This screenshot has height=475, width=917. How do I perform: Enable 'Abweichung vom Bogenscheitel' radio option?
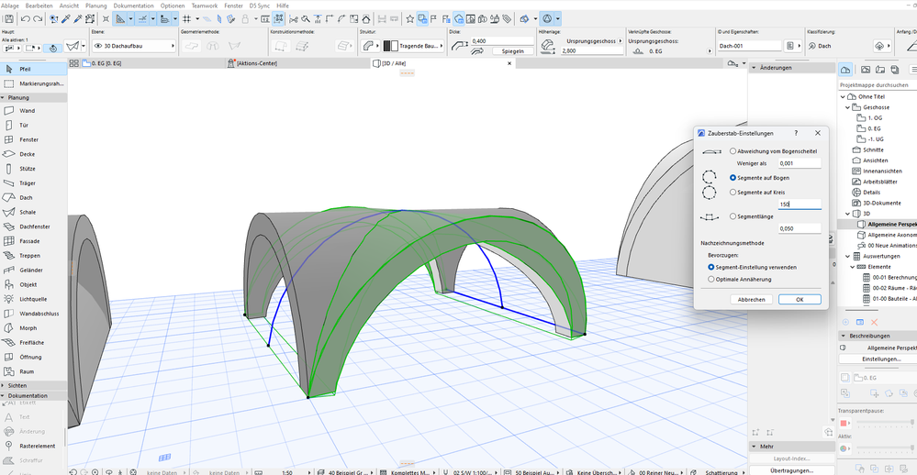click(x=732, y=151)
